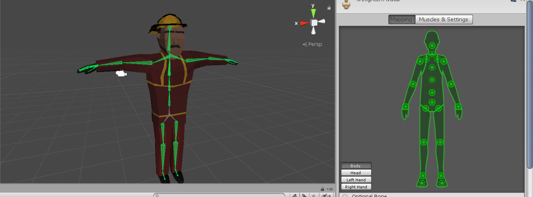Select dotted shoulder bone on diagram's left side

(x=427, y=58)
